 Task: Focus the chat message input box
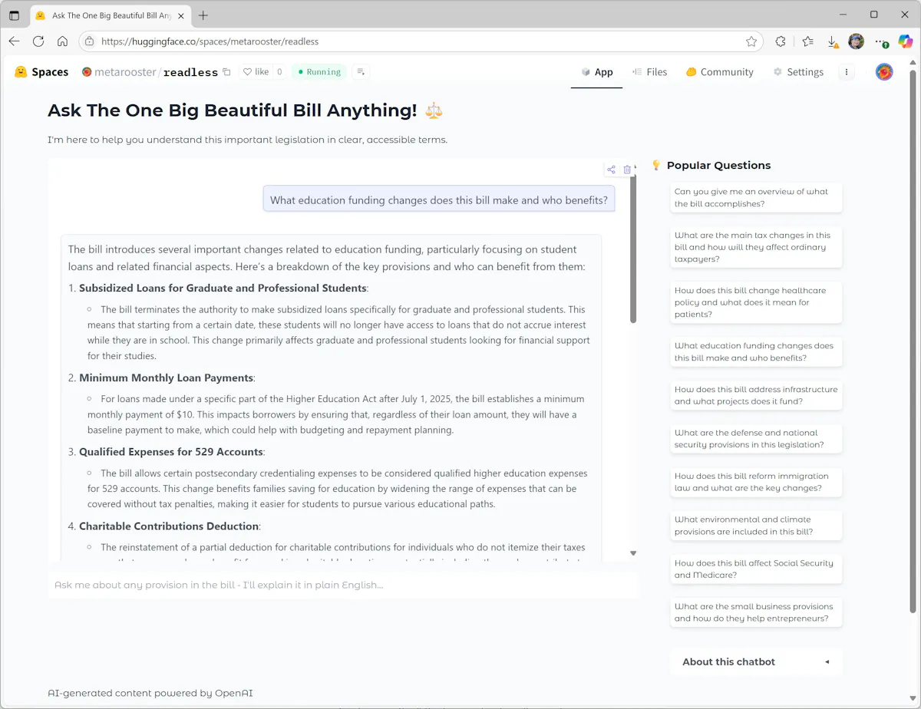(x=343, y=585)
